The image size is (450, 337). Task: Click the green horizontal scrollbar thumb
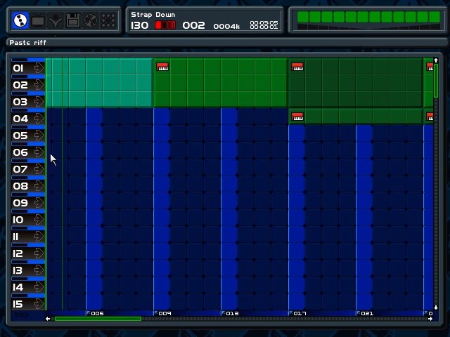pyautogui.click(x=98, y=319)
